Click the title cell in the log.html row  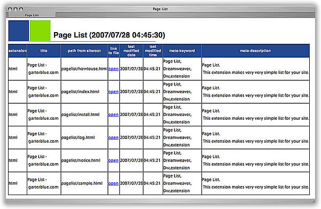[x=44, y=137]
